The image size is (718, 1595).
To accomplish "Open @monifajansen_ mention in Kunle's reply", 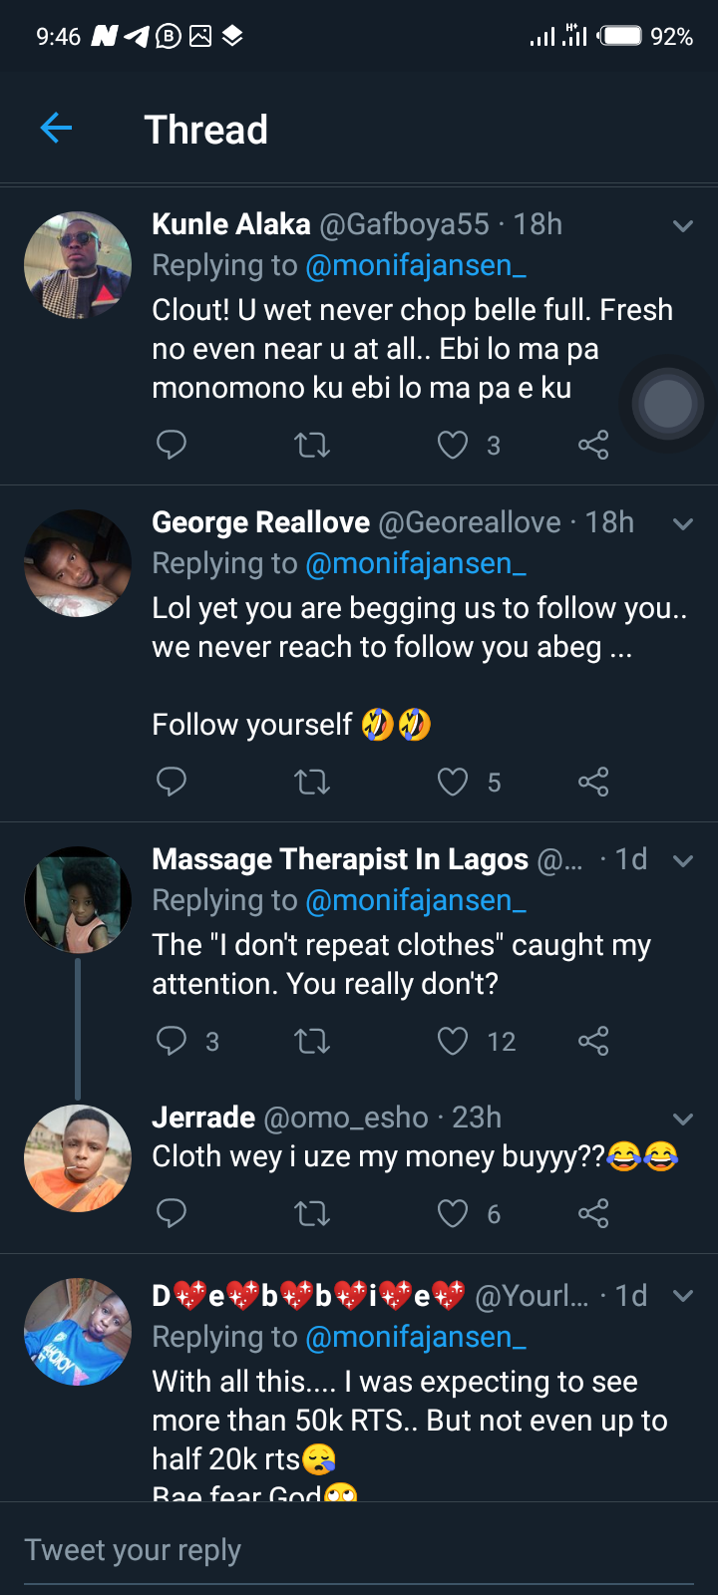I will (415, 265).
